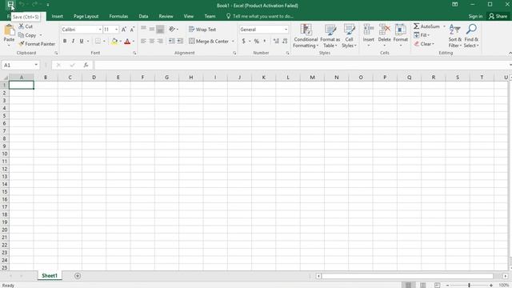Toggle Bold formatting
512x288 pixels.
(65, 41)
